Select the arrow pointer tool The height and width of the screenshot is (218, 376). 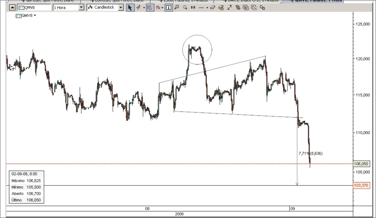click(x=130, y=8)
